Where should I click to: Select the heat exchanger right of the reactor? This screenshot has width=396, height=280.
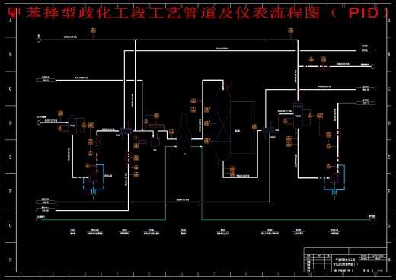pos(269,130)
